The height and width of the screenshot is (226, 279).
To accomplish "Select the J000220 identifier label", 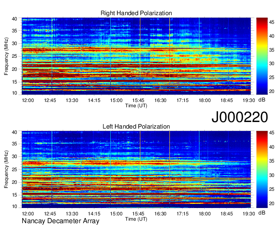I will click(240, 117).
